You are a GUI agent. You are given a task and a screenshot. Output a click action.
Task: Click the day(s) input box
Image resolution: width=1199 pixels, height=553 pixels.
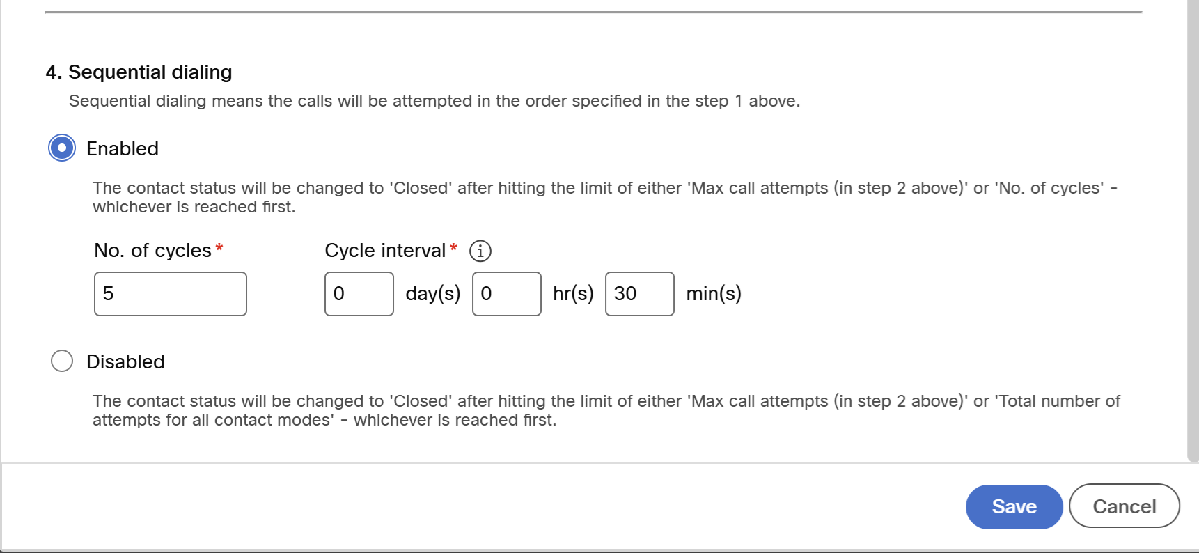[359, 293]
